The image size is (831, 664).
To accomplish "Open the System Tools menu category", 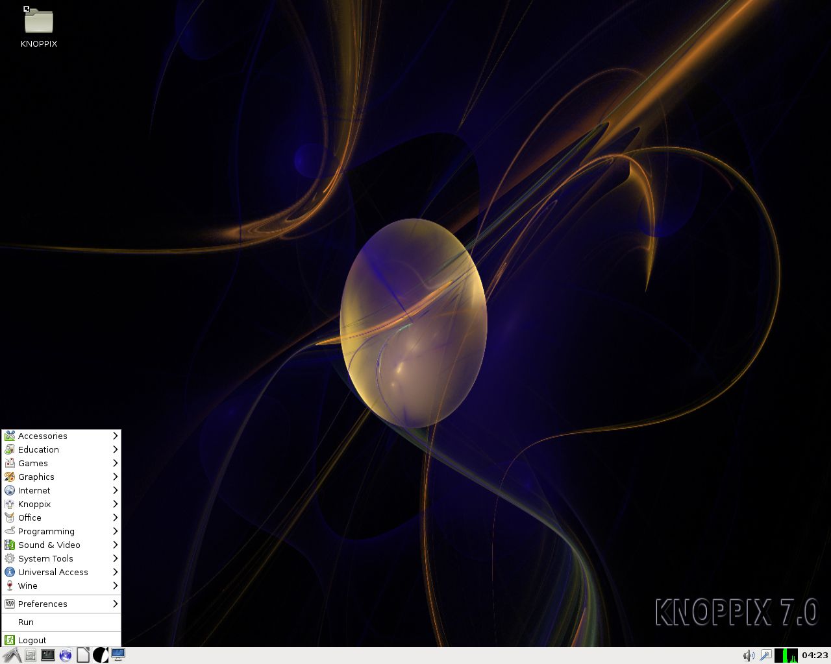I will click(x=45, y=558).
